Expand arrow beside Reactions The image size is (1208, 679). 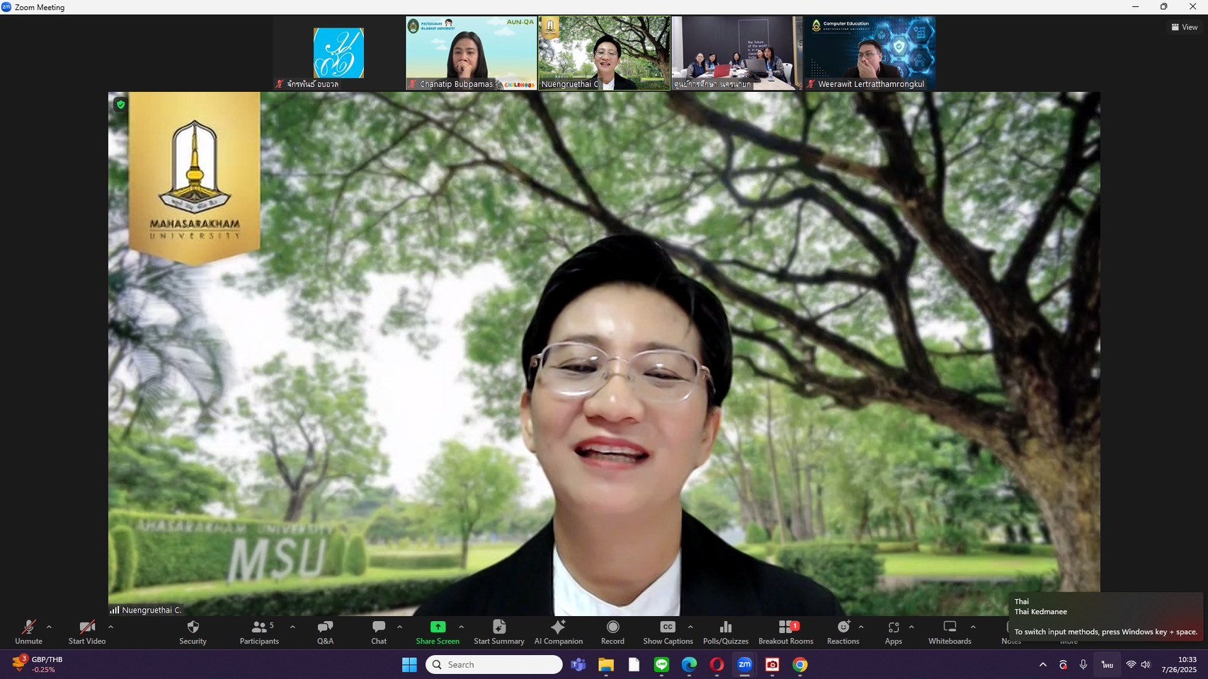point(861,627)
